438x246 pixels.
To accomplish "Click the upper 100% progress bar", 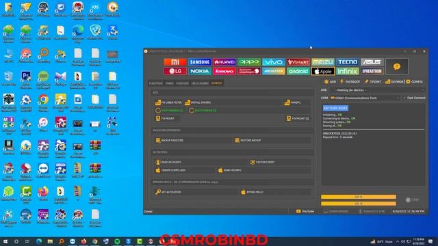I will 359,197.
